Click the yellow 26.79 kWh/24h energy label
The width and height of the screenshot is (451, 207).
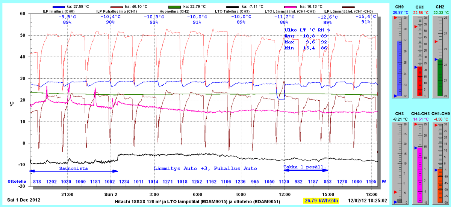pos(322,201)
